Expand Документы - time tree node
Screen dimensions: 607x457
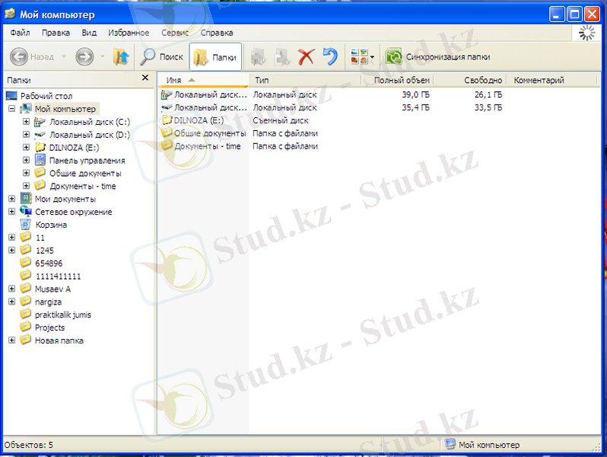click(x=26, y=186)
